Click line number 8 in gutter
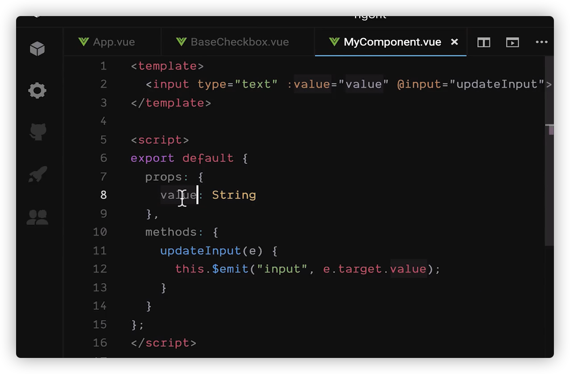 pos(104,195)
